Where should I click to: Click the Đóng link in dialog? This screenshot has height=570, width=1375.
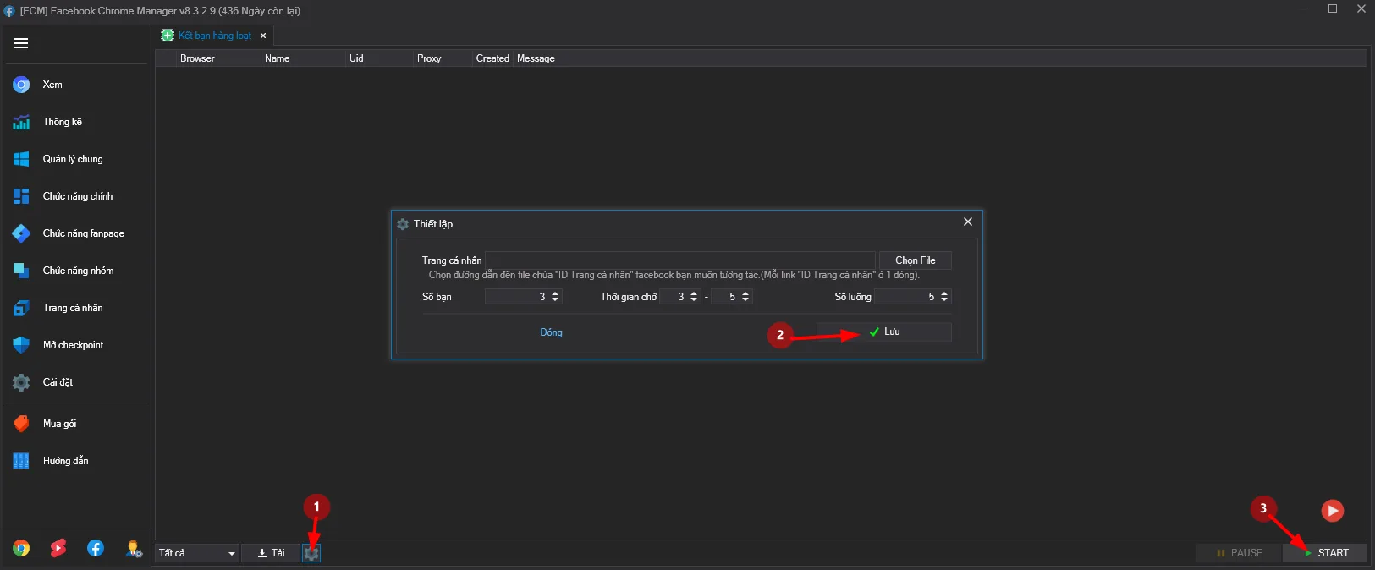[551, 332]
